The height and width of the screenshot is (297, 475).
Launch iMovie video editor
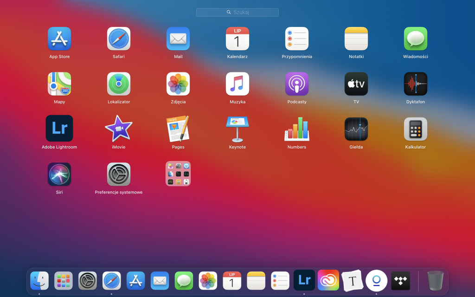118,128
